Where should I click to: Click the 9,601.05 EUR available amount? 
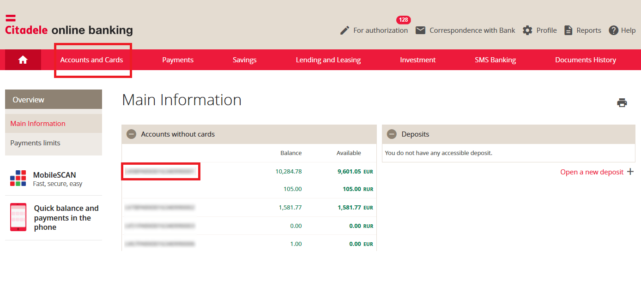[x=355, y=172]
